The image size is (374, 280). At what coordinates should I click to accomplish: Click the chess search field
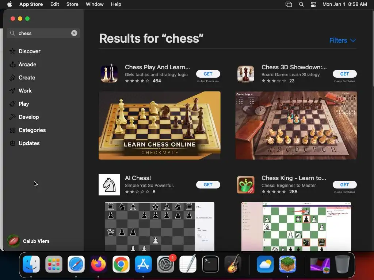tap(43, 33)
